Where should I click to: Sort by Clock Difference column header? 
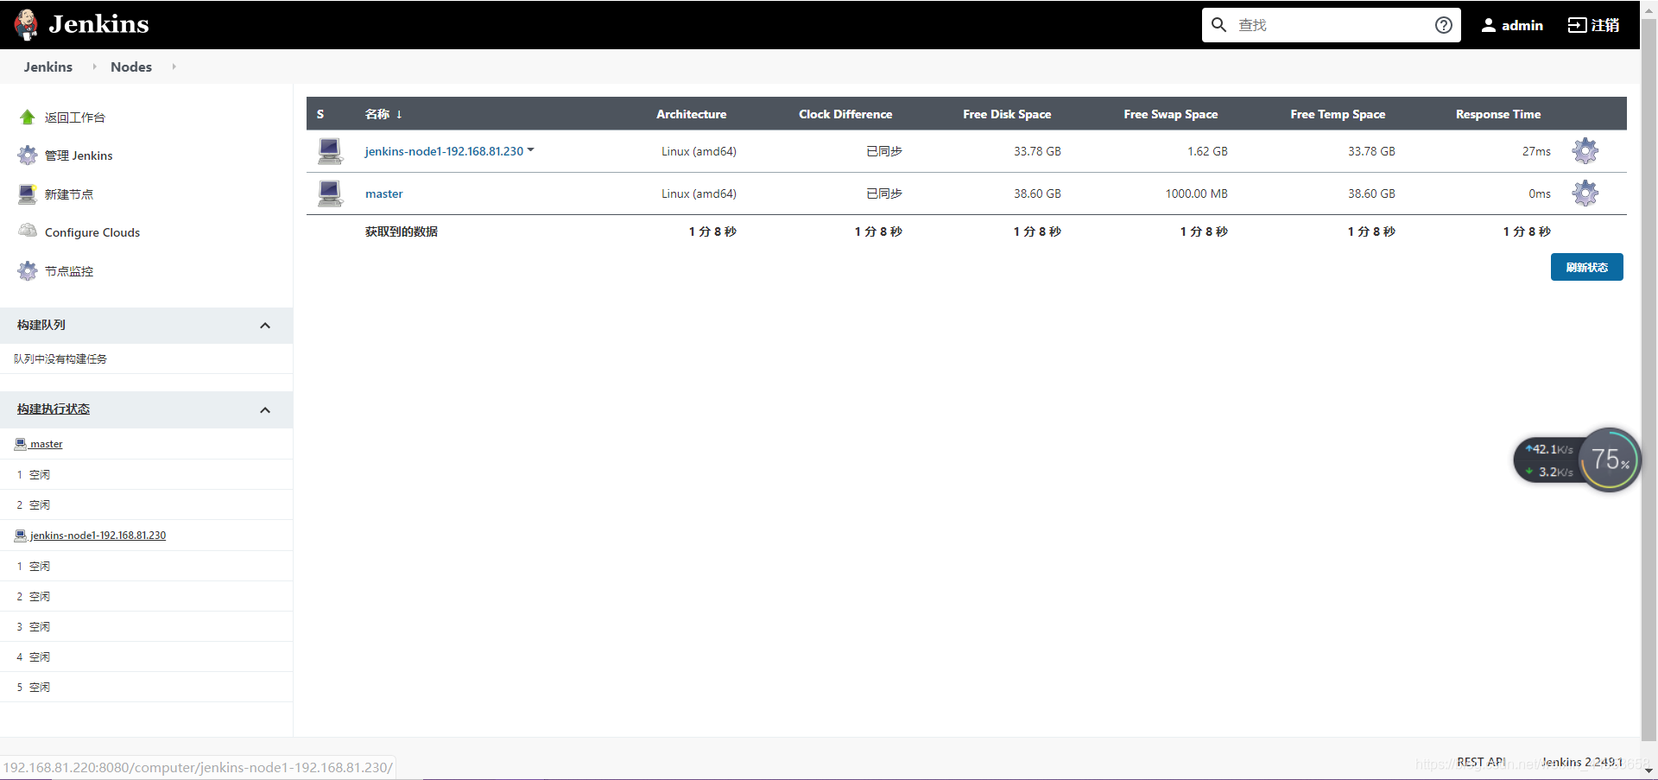click(x=845, y=114)
